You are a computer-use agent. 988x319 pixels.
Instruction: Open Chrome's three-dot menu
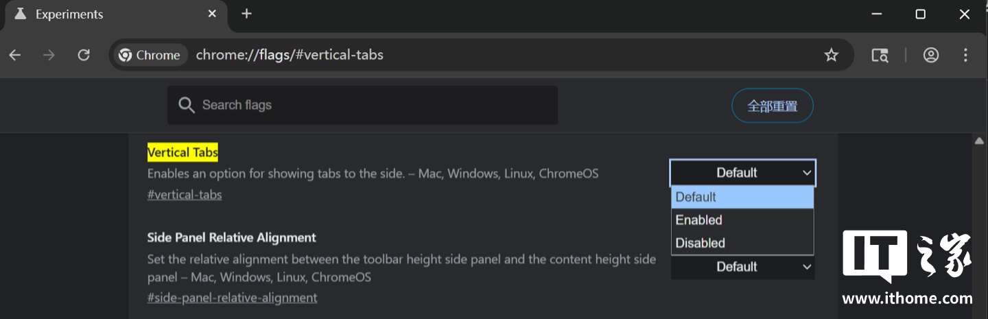pos(965,56)
